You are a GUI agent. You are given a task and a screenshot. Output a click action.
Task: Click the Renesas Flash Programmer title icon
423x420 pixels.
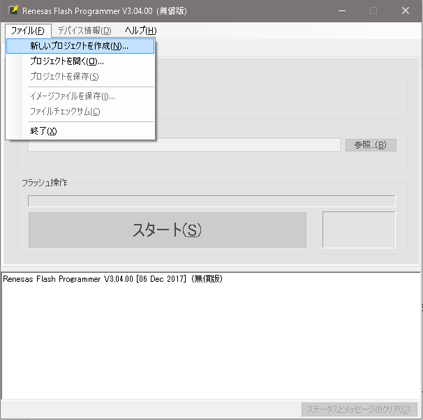tap(13, 10)
